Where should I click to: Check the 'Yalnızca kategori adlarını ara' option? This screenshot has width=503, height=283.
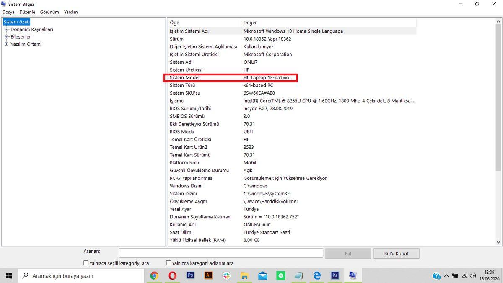168,263
